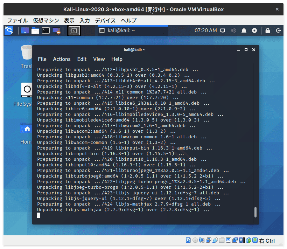The image size is (287, 249).
Task: Click the kali@kali: ~ terminal title bar
Action: [x=134, y=50]
